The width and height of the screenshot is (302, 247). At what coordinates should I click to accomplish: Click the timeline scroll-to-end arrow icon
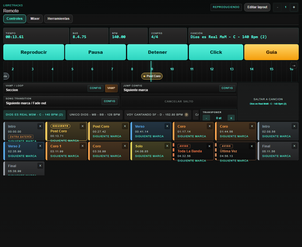pos(294,66)
